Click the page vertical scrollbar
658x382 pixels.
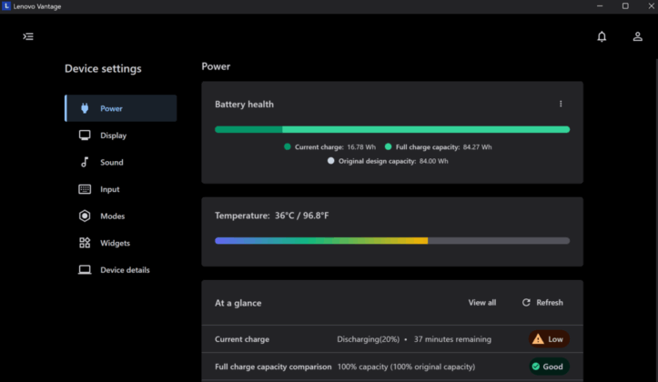(656, 218)
